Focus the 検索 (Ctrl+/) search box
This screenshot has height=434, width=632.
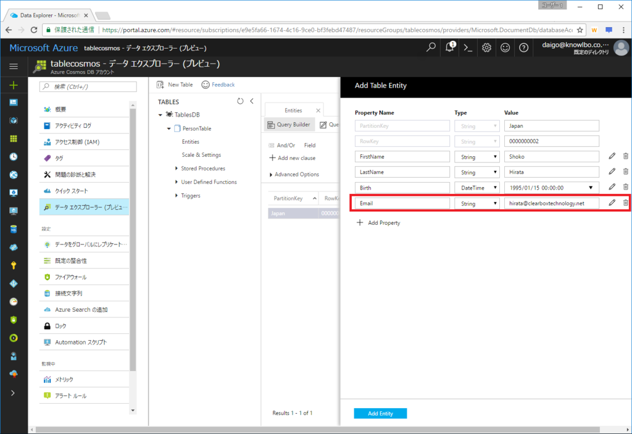(88, 86)
